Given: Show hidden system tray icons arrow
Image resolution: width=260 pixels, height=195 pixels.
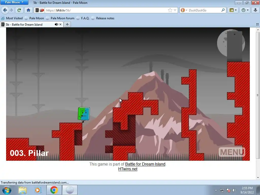Looking at the screenshot, I should (216, 190).
